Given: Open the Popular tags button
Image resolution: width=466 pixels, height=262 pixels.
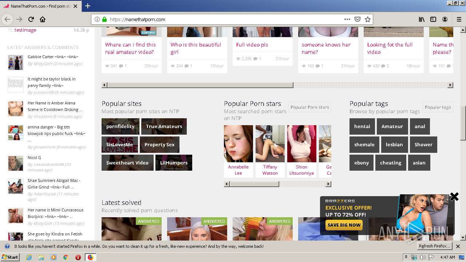Looking at the screenshot, I should click(x=438, y=107).
